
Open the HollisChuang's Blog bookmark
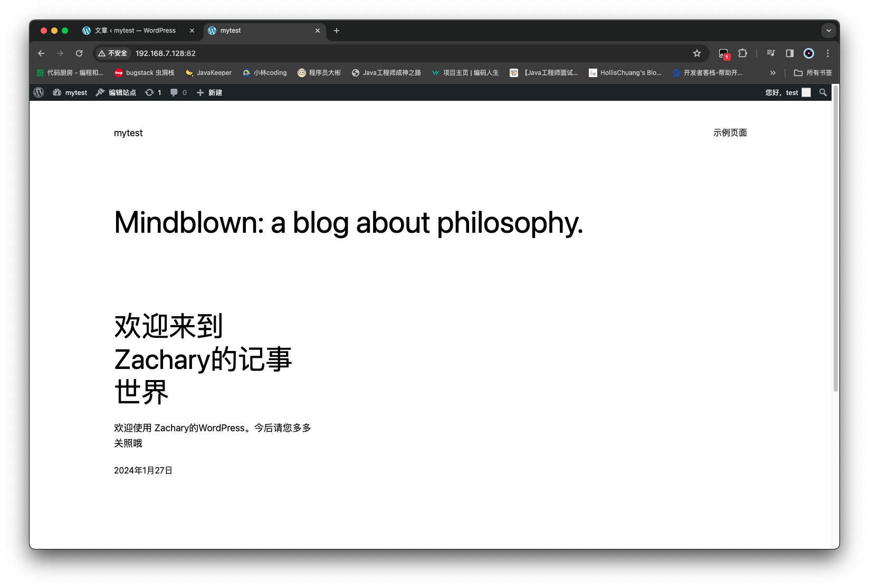click(x=625, y=73)
